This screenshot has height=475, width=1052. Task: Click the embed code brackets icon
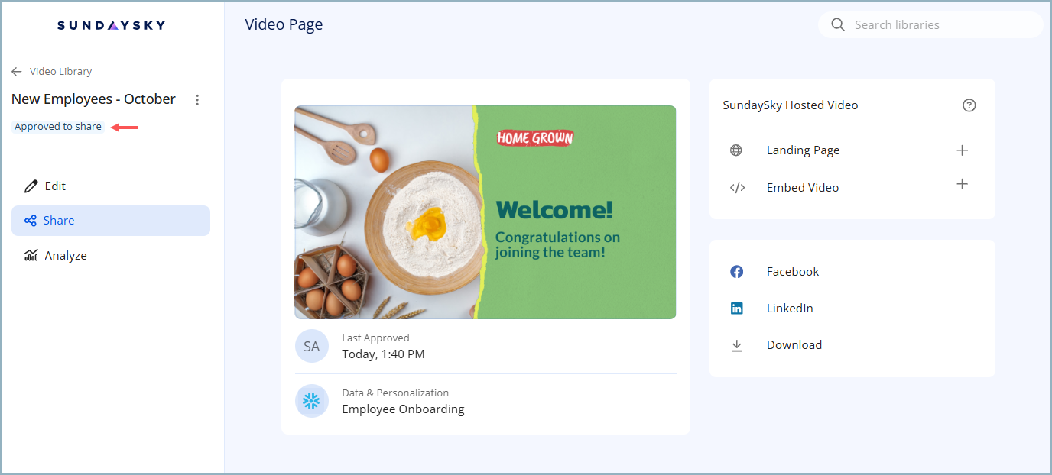click(737, 188)
